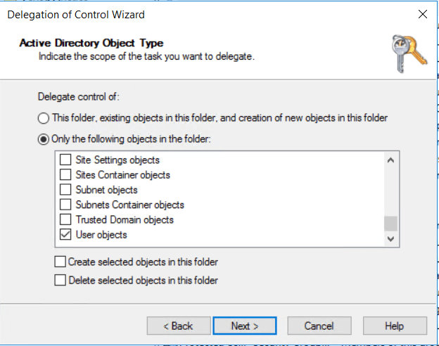Enable 'Create selected objects in this folder'

pos(61,262)
